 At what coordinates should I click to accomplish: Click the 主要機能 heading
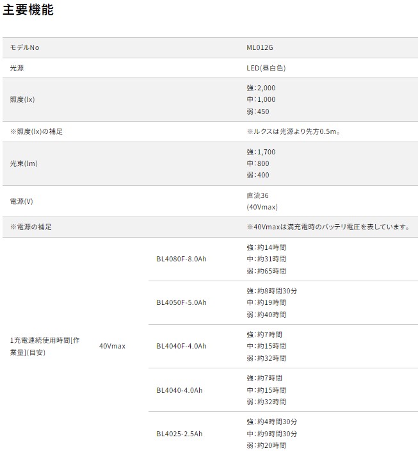coord(28,10)
